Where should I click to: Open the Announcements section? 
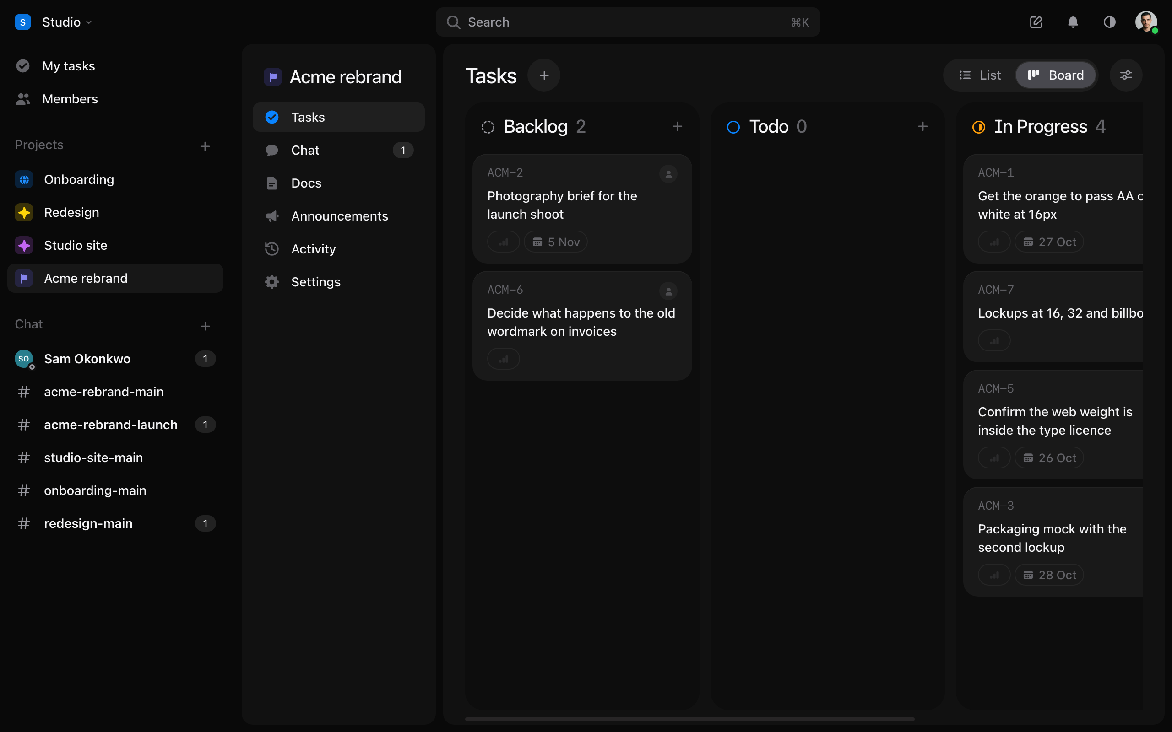pyautogui.click(x=338, y=216)
